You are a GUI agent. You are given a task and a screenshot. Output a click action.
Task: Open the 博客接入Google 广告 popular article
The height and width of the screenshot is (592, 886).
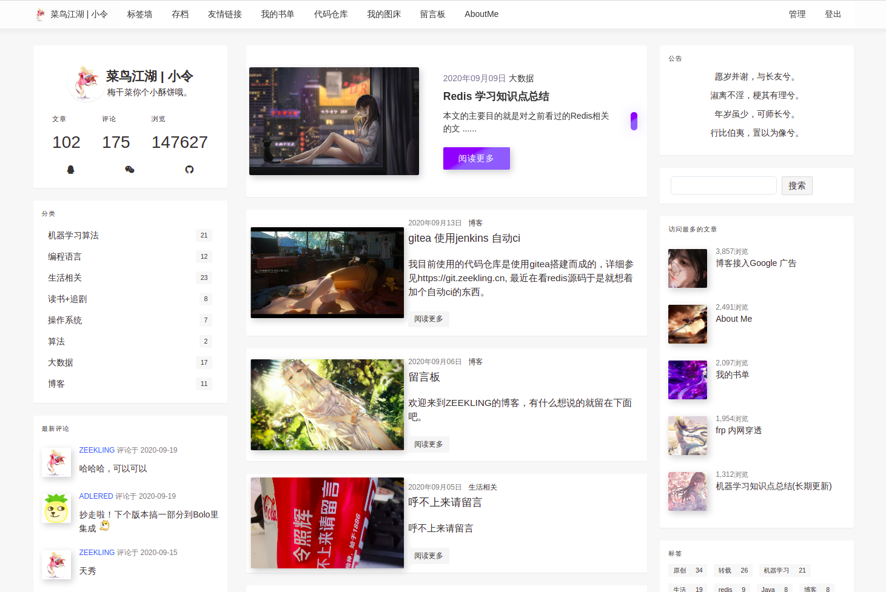(x=756, y=263)
